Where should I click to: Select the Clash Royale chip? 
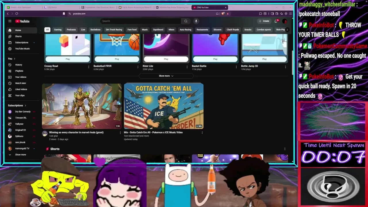tap(233, 30)
